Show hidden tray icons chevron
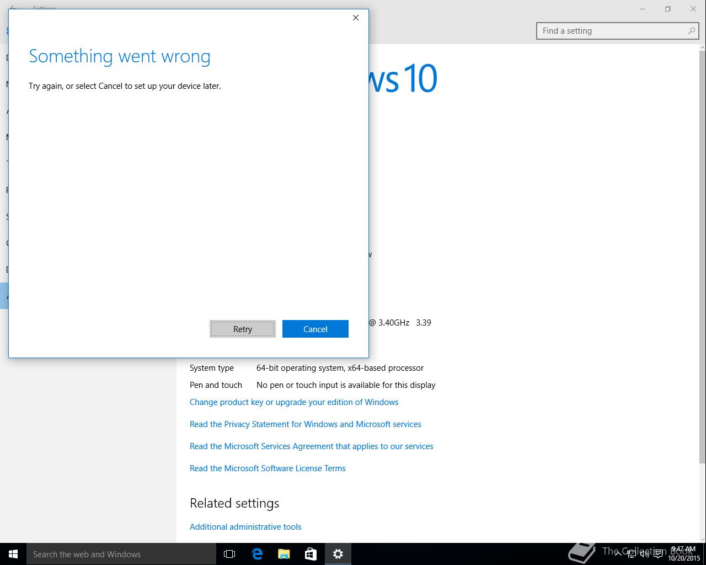Image resolution: width=706 pixels, height=565 pixels. tap(618, 554)
